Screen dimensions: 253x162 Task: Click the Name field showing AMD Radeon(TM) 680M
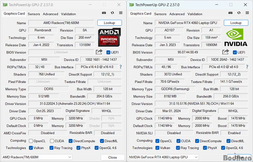pyautogui.click(x=61, y=23)
